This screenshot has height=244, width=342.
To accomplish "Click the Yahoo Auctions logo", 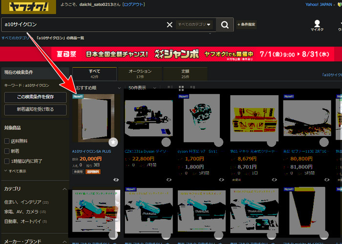I will click(28, 7).
